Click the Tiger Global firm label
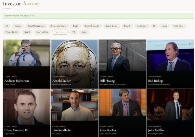Viewport: 195px width, 137px height. coord(9,134)
